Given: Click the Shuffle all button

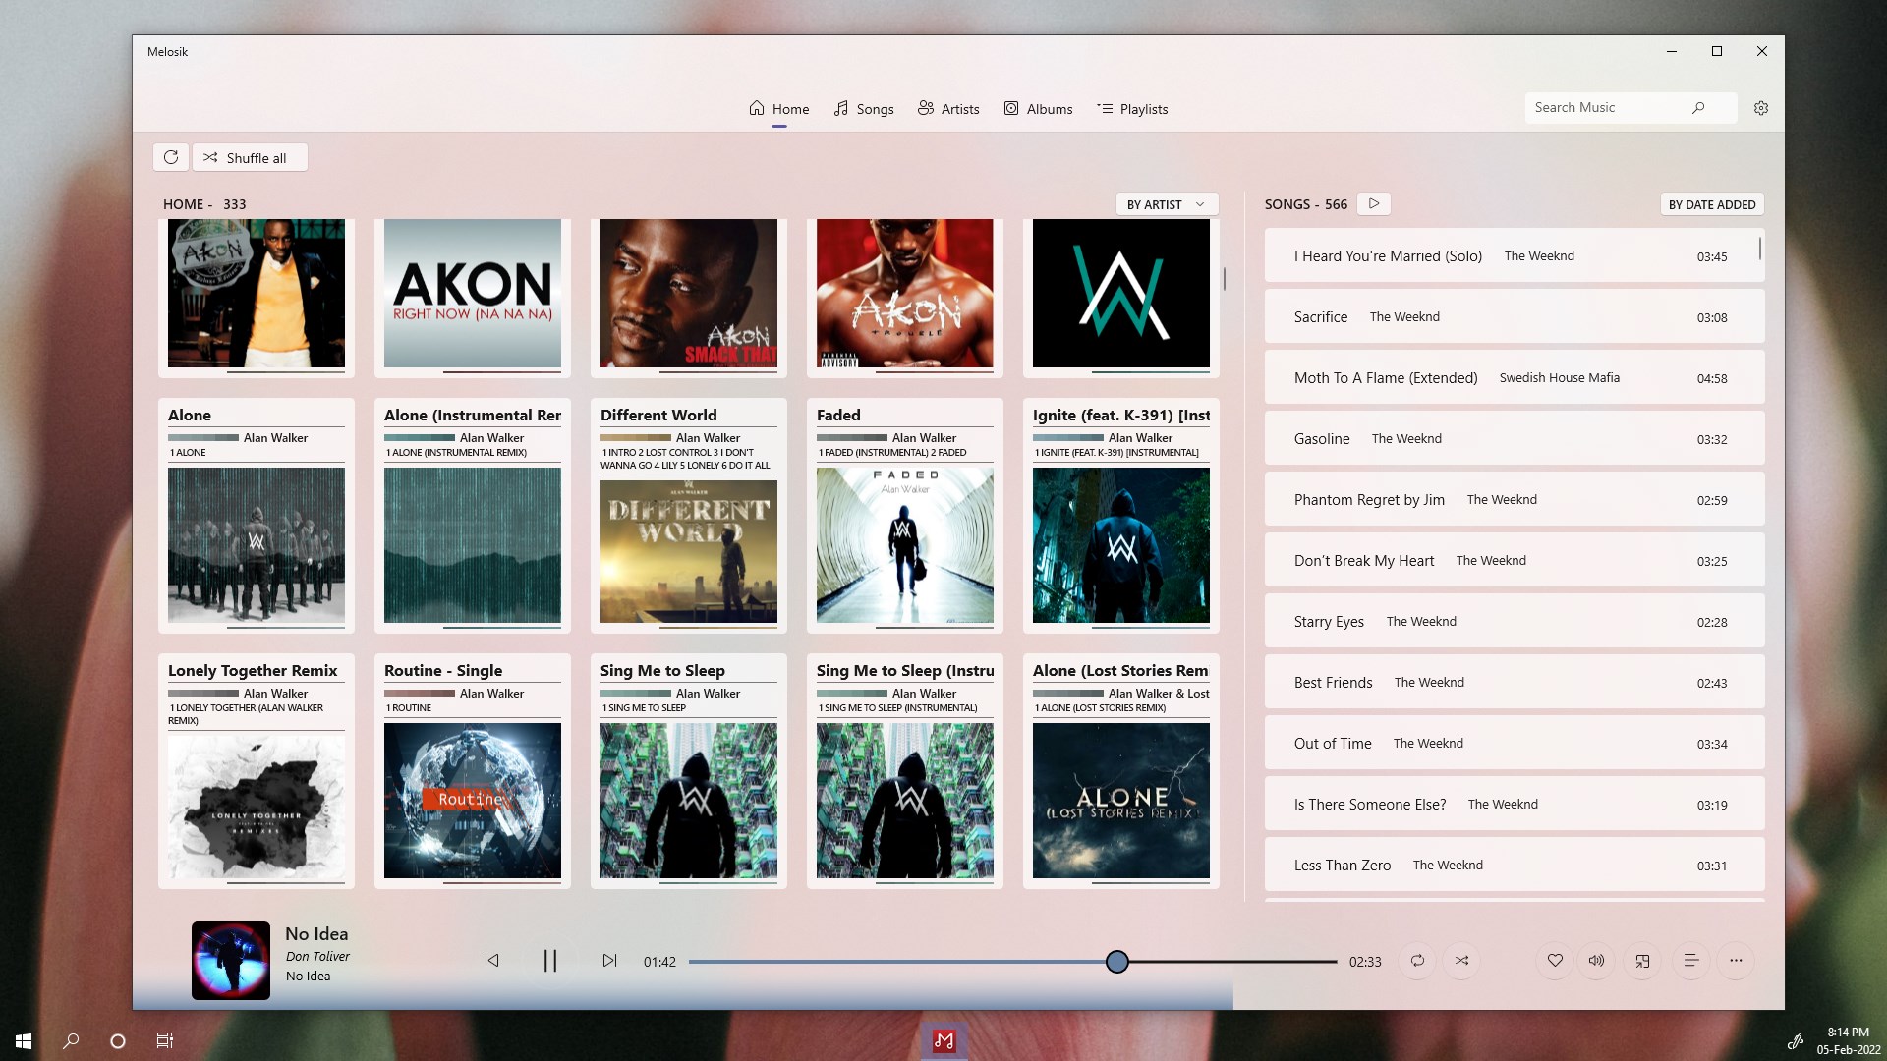Looking at the screenshot, I should tap(250, 157).
